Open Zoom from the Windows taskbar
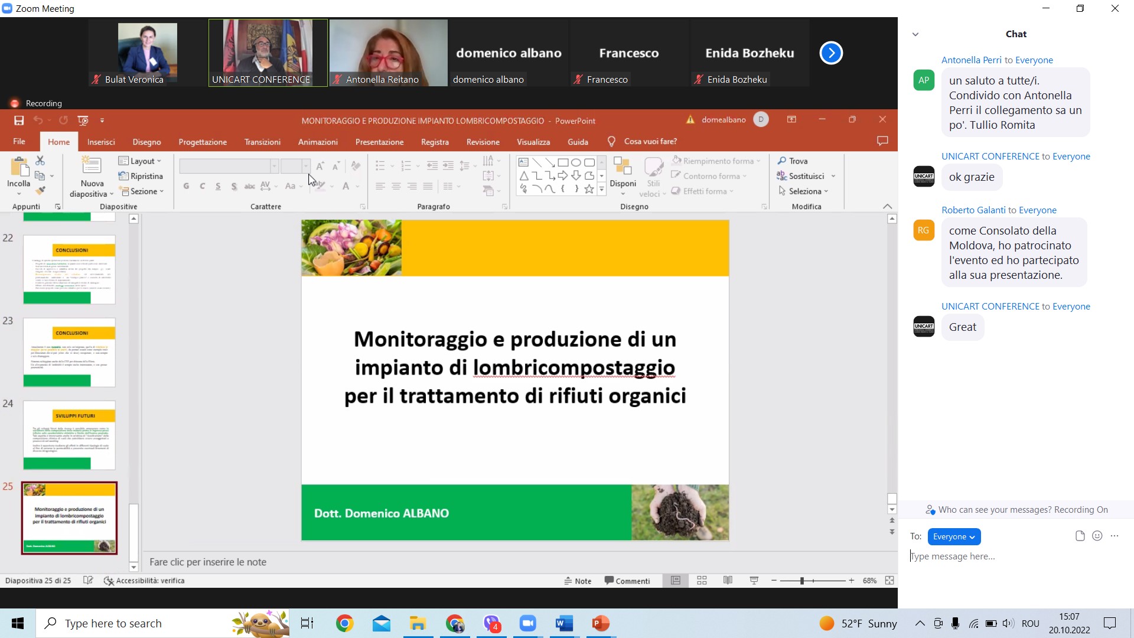This screenshot has height=638, width=1134. pyautogui.click(x=527, y=623)
